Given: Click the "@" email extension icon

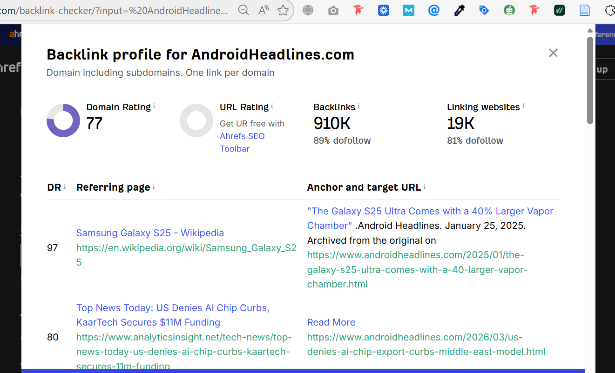Looking at the screenshot, I should point(434,10).
